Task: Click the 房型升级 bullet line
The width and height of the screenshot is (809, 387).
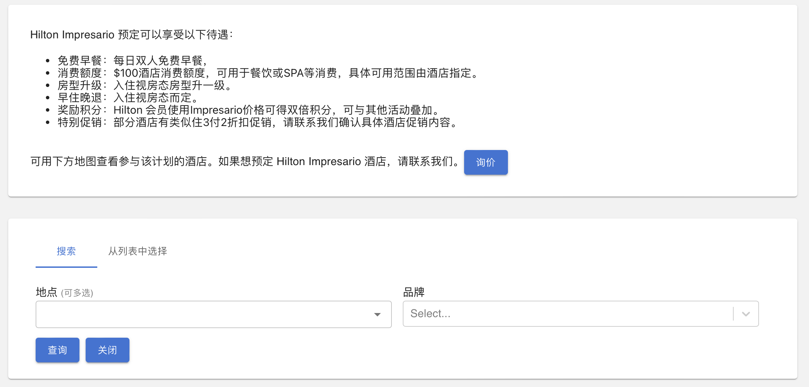Action: 145,85
